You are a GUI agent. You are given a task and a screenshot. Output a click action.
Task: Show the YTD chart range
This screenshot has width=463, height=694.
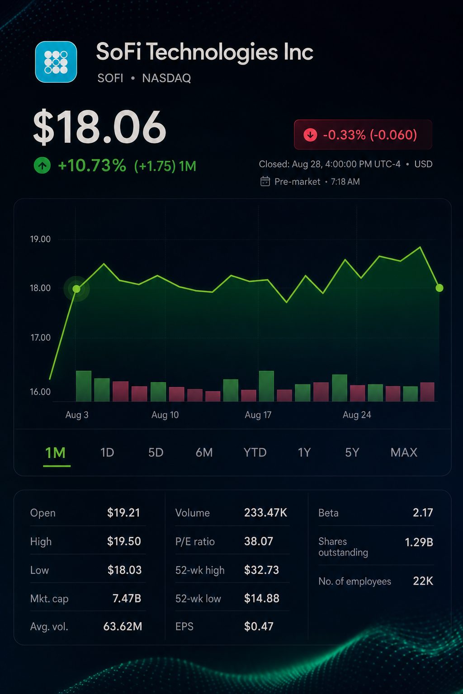pos(255,452)
